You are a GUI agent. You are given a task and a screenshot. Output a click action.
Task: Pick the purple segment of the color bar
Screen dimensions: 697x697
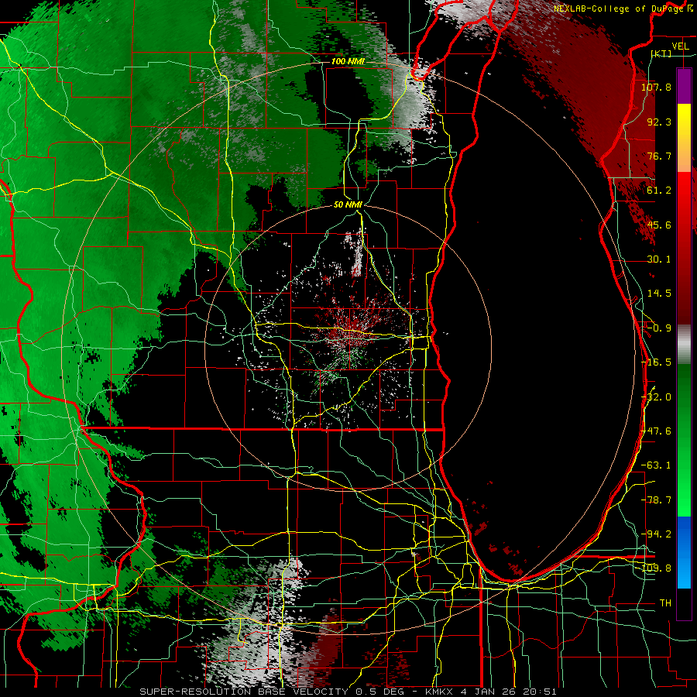[684, 86]
